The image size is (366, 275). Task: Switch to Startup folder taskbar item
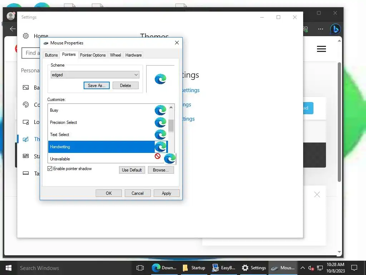point(193,268)
